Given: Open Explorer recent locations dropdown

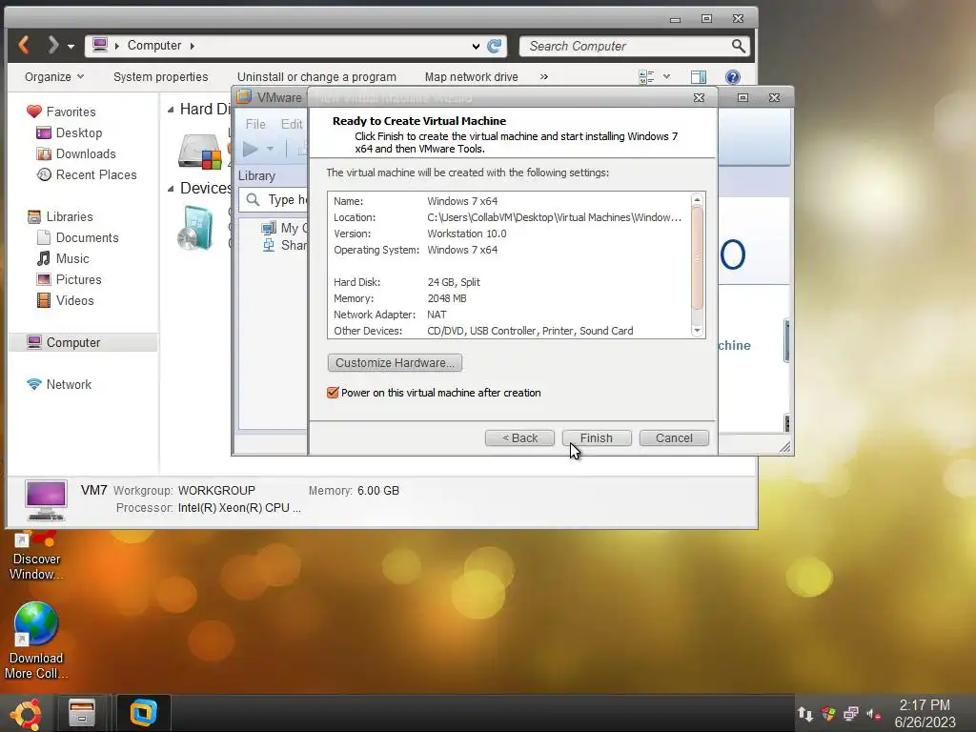Looking at the screenshot, I should (x=71, y=47).
